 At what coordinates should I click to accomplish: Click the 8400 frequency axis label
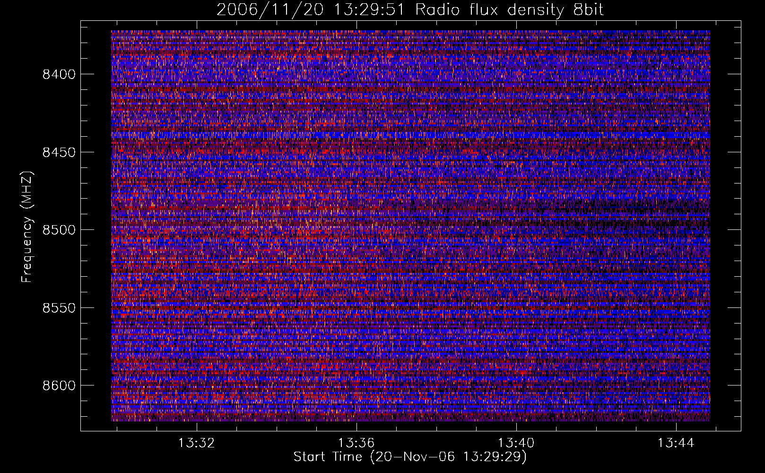[58, 74]
